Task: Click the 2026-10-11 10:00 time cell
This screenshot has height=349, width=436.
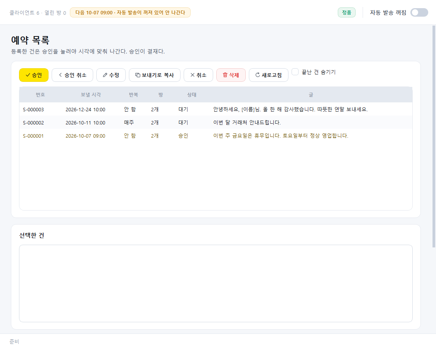Action: pos(85,123)
